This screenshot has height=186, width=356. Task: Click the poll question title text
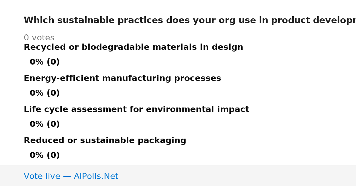pyautogui.click(x=190, y=20)
